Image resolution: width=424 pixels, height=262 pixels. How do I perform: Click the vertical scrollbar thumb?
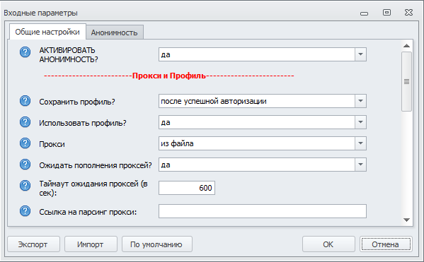[x=407, y=81]
